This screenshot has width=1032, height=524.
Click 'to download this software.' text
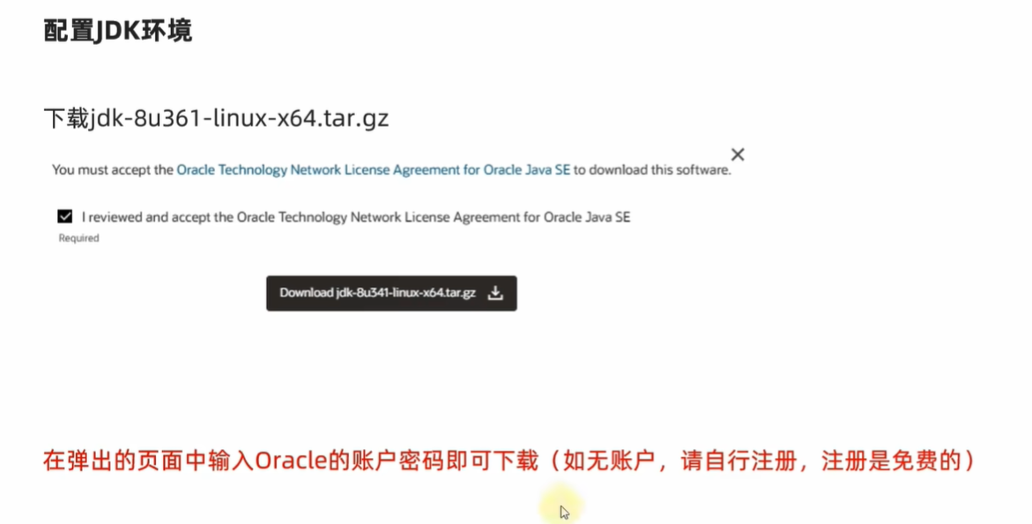click(x=652, y=170)
